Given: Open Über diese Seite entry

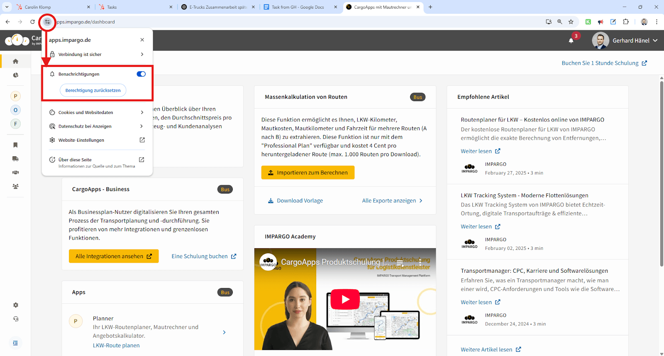Looking at the screenshot, I should [x=97, y=162].
